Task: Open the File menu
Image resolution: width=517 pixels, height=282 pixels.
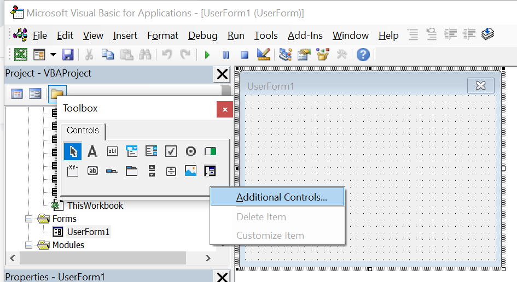Action: point(39,35)
